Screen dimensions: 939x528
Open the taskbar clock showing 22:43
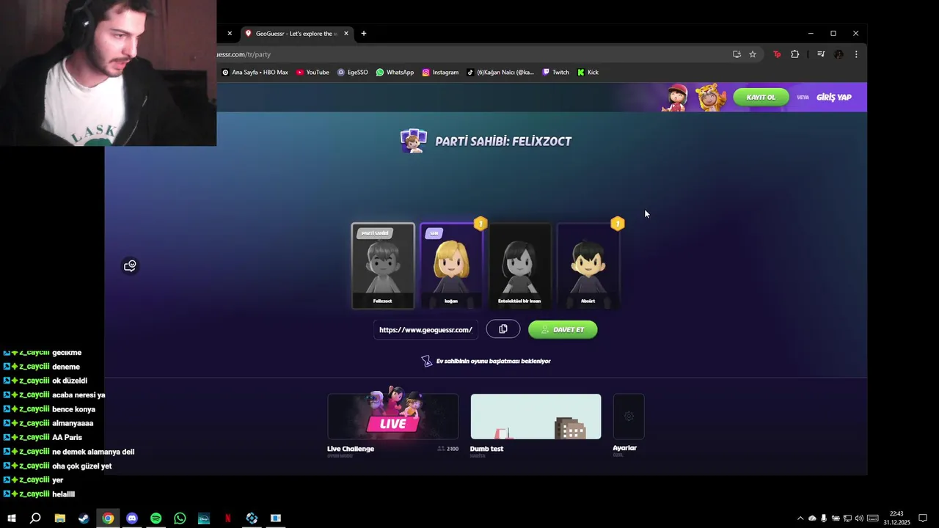pos(896,518)
